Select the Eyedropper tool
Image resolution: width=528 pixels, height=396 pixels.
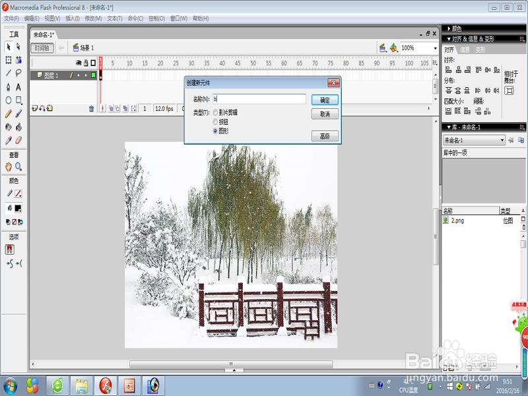[9, 140]
